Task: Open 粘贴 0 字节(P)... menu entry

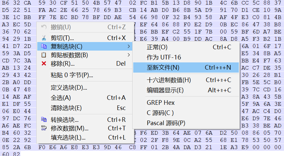Action: [72, 75]
